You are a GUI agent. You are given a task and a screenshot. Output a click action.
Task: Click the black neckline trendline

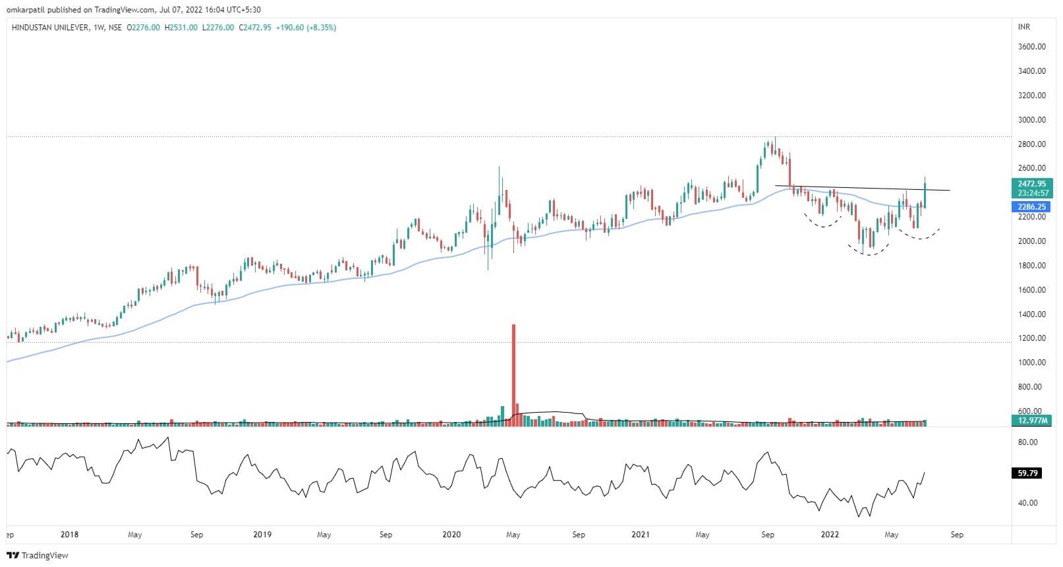point(862,188)
